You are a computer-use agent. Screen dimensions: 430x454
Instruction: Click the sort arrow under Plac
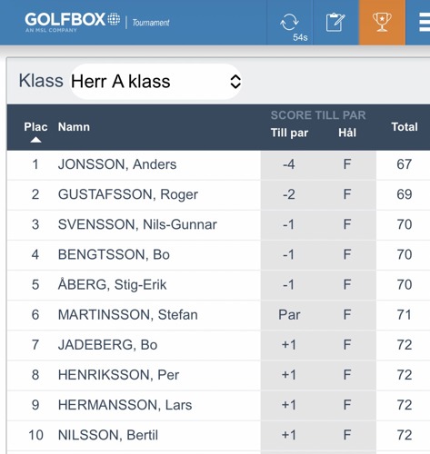point(35,140)
